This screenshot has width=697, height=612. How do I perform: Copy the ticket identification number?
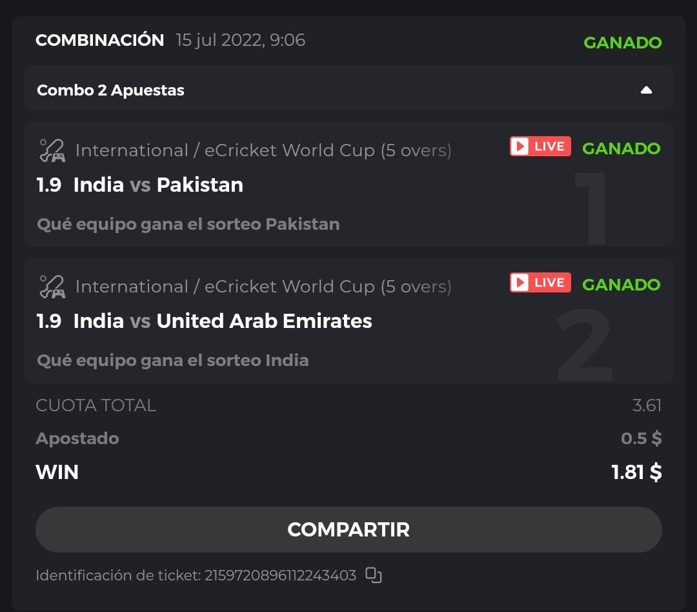[374, 575]
